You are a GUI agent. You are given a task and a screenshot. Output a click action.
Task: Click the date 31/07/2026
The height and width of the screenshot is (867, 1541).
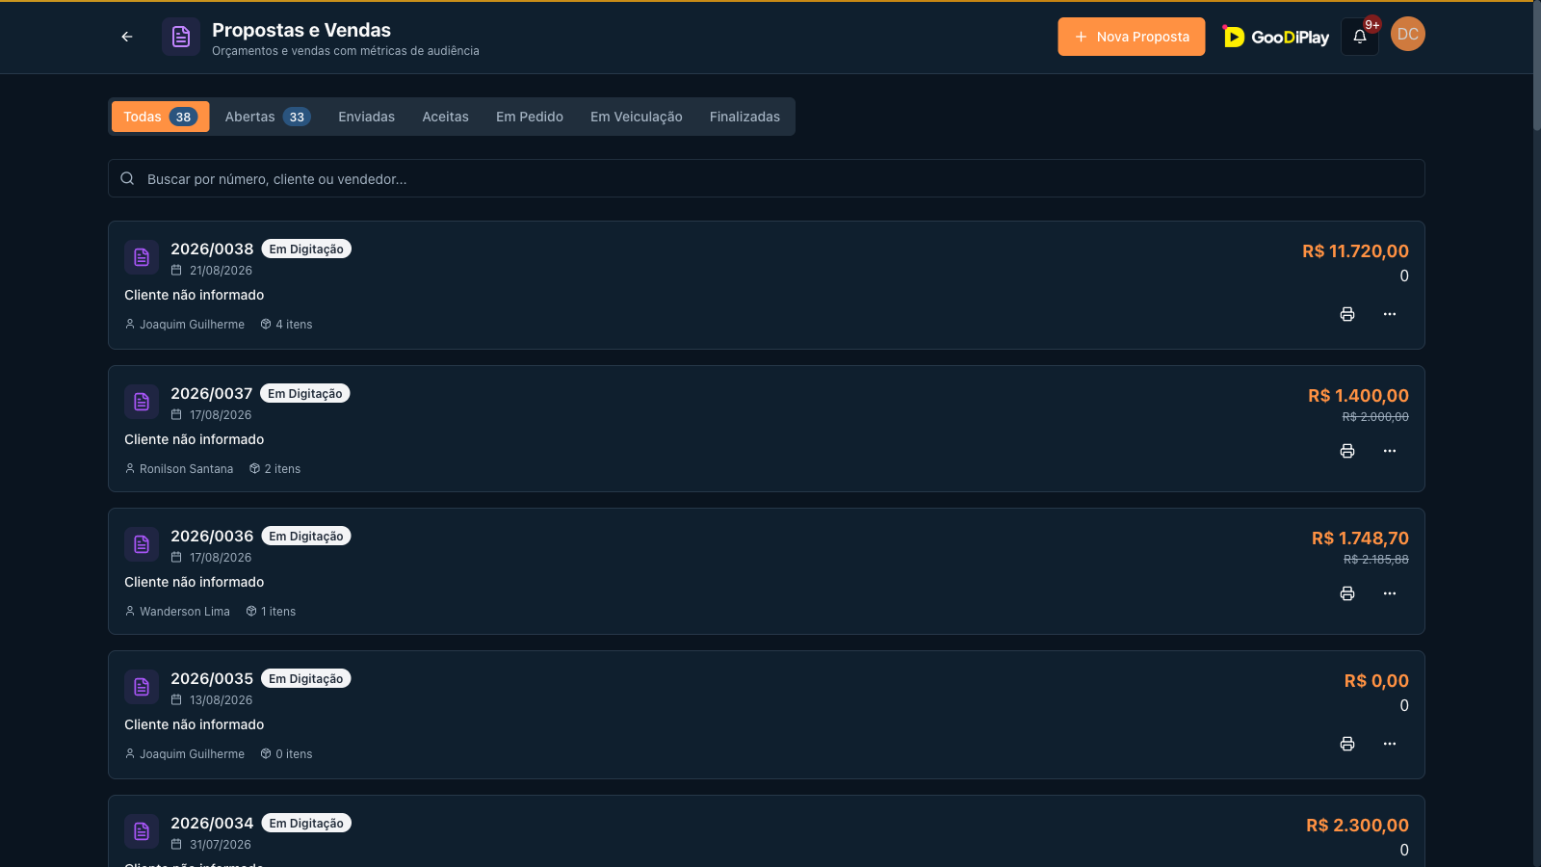[x=221, y=845]
